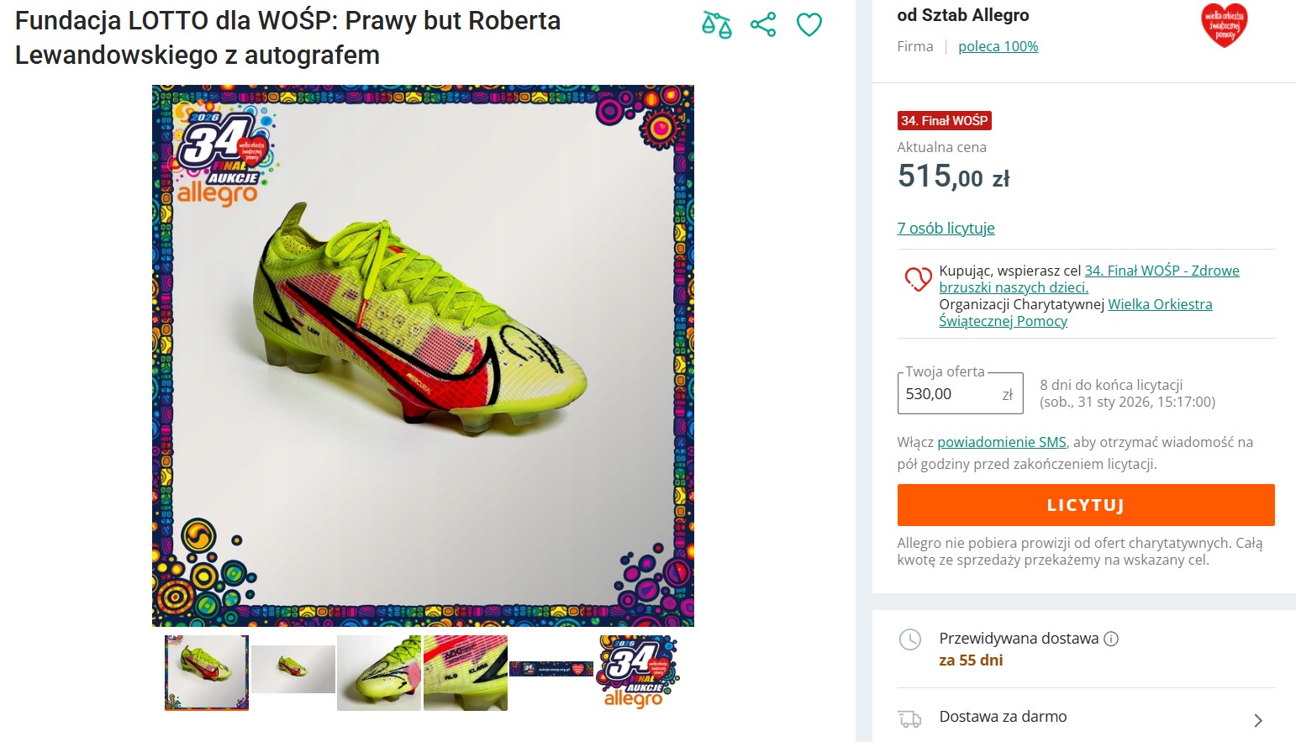
Task: Click the delivery truck icon
Action: pyautogui.click(x=910, y=718)
